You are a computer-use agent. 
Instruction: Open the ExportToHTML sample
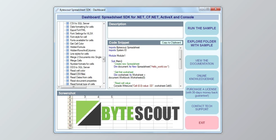(78, 30)
